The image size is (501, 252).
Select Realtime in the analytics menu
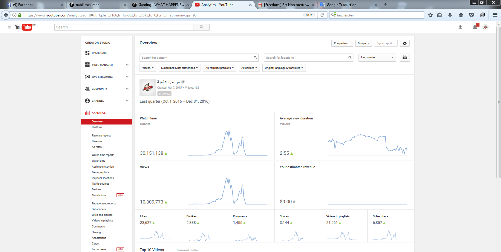click(x=97, y=127)
